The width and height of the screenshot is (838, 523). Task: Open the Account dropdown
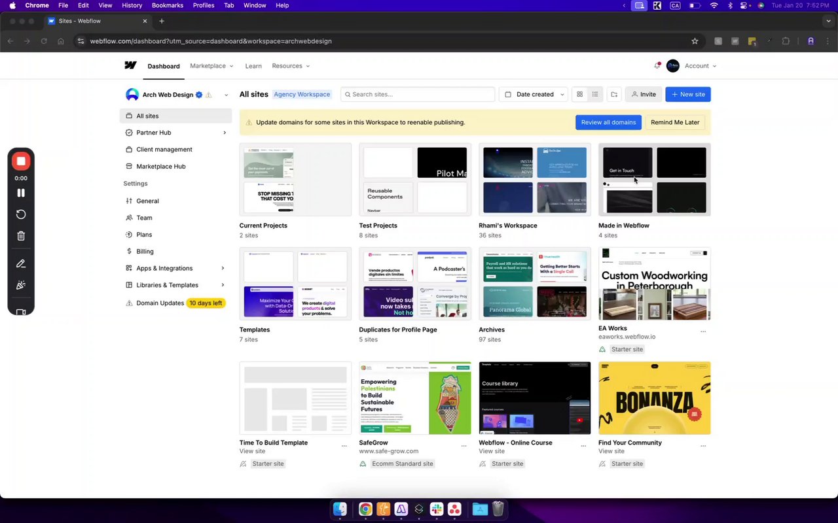(x=700, y=66)
